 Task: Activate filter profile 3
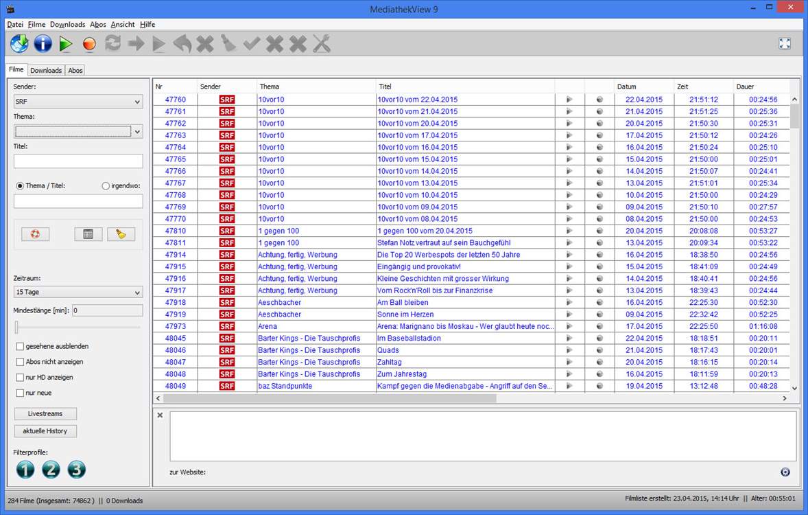coord(77,470)
